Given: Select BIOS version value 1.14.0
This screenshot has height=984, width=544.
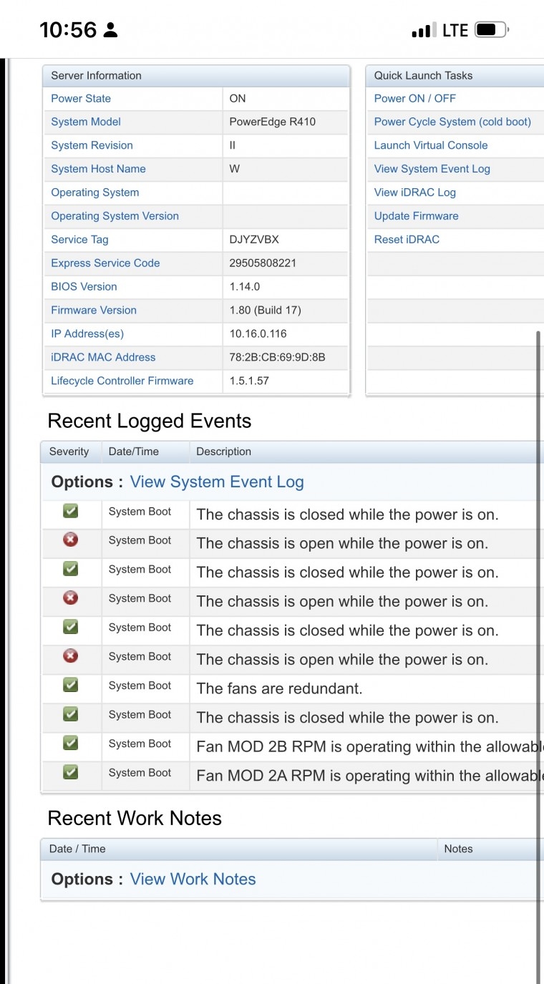Looking at the screenshot, I should click(245, 286).
